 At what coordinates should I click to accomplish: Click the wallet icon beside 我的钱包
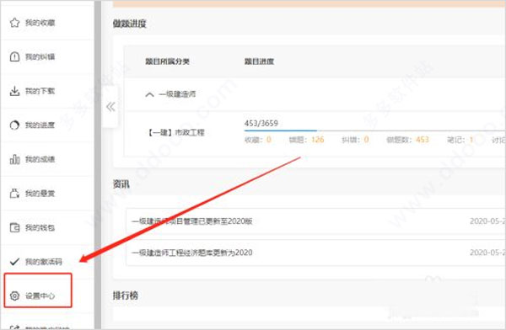coord(14,228)
